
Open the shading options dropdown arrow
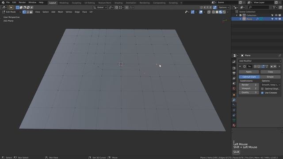[x=228, y=12]
